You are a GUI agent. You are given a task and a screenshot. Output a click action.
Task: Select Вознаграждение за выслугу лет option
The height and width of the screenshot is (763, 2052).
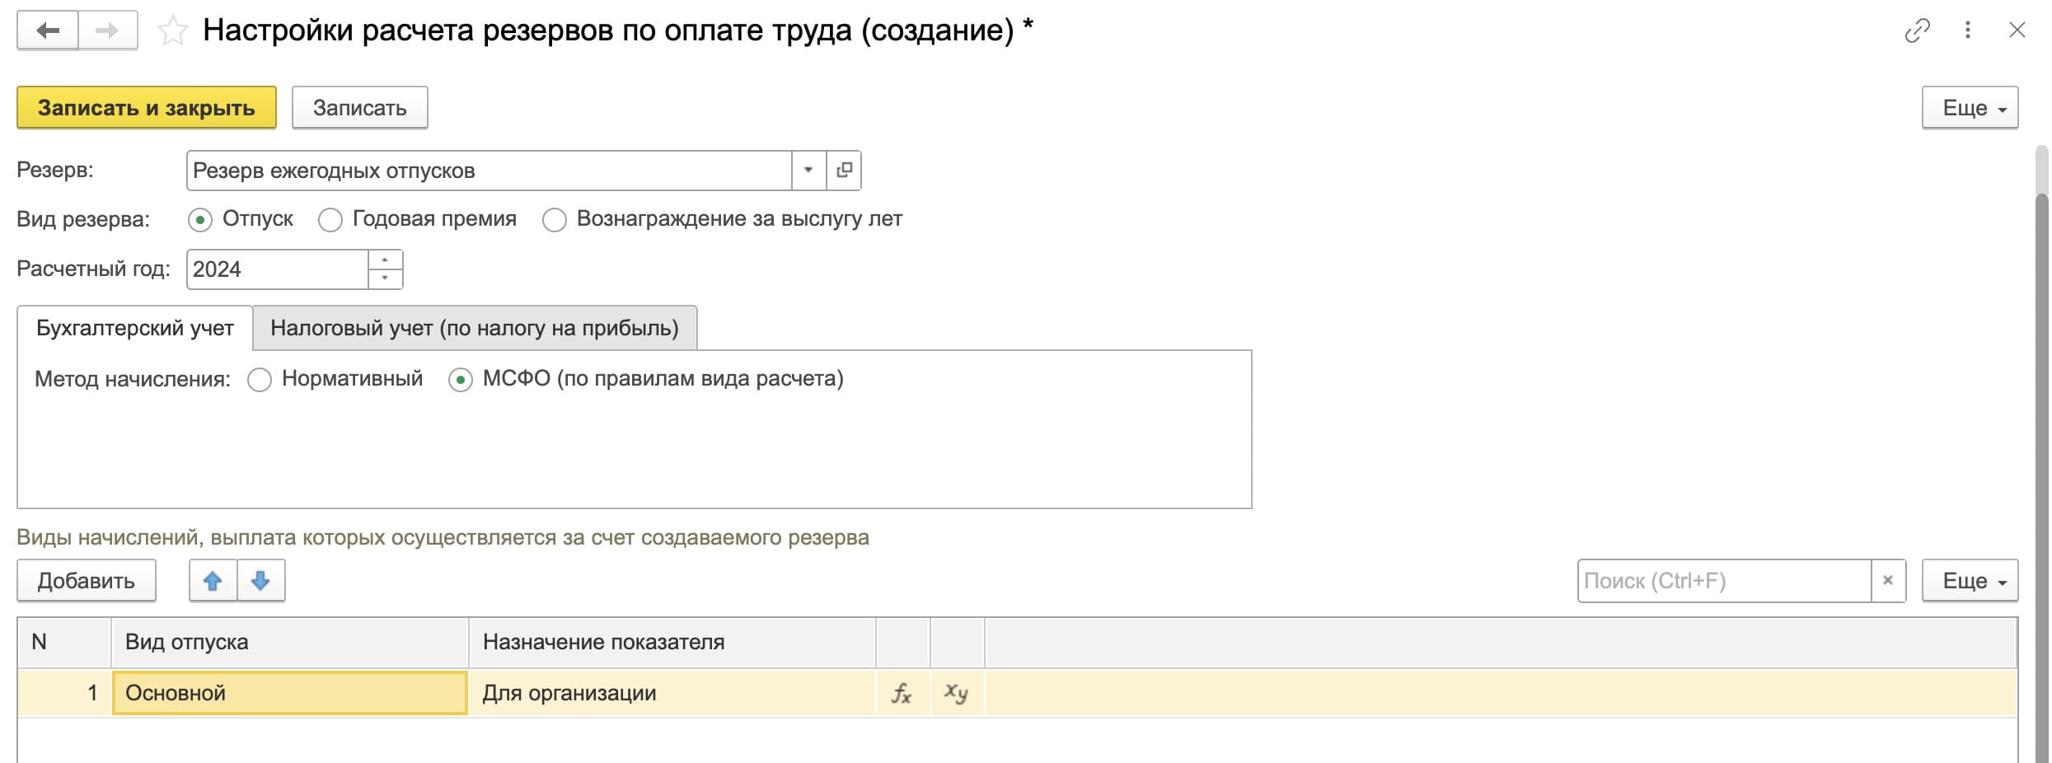(x=555, y=220)
